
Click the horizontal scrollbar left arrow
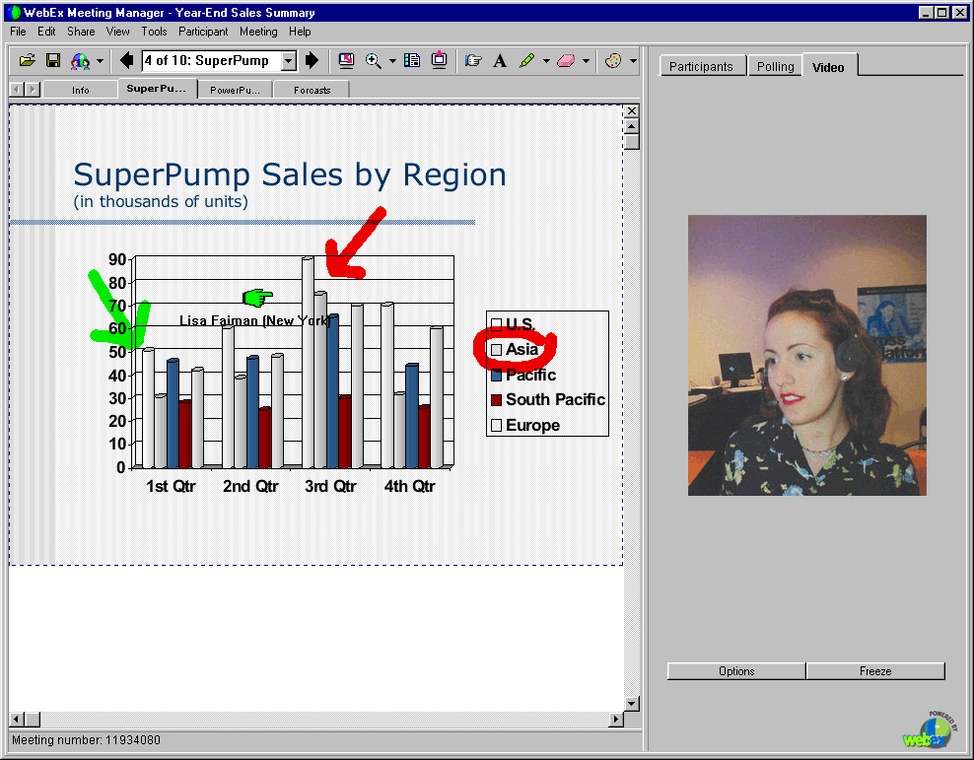[x=16, y=719]
